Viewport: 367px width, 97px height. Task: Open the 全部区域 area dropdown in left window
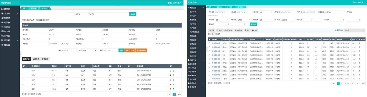pyautogui.click(x=78, y=14)
